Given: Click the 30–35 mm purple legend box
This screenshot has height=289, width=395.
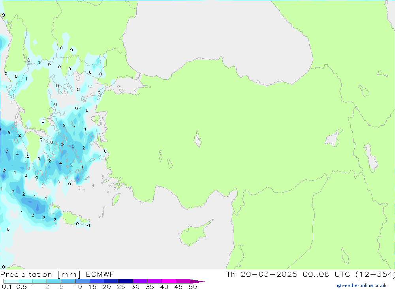Looking at the screenshot, I should click(140, 281).
